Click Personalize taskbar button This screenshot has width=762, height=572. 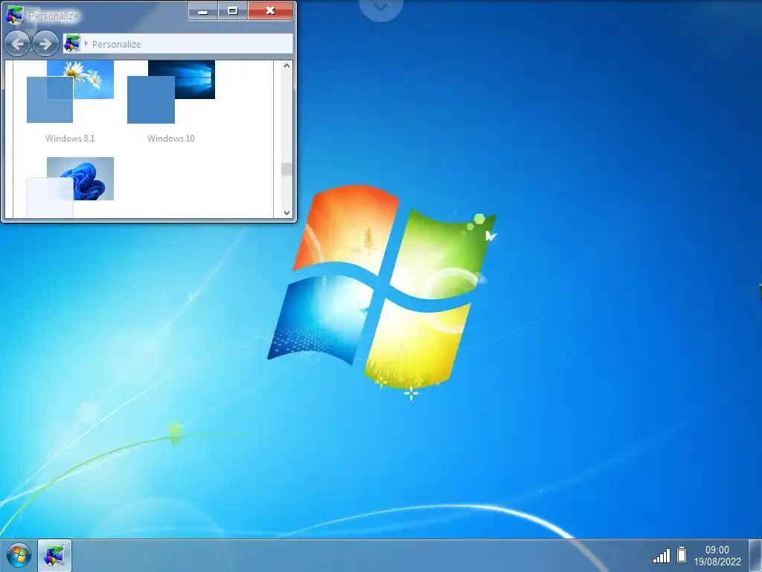coord(54,556)
